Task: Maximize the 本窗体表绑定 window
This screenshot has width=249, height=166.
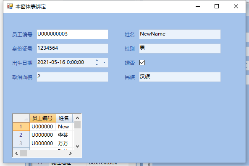Action: (217, 7)
